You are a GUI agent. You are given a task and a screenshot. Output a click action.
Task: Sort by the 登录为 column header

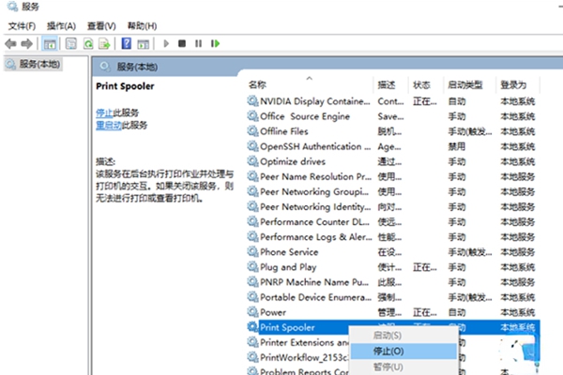(513, 84)
